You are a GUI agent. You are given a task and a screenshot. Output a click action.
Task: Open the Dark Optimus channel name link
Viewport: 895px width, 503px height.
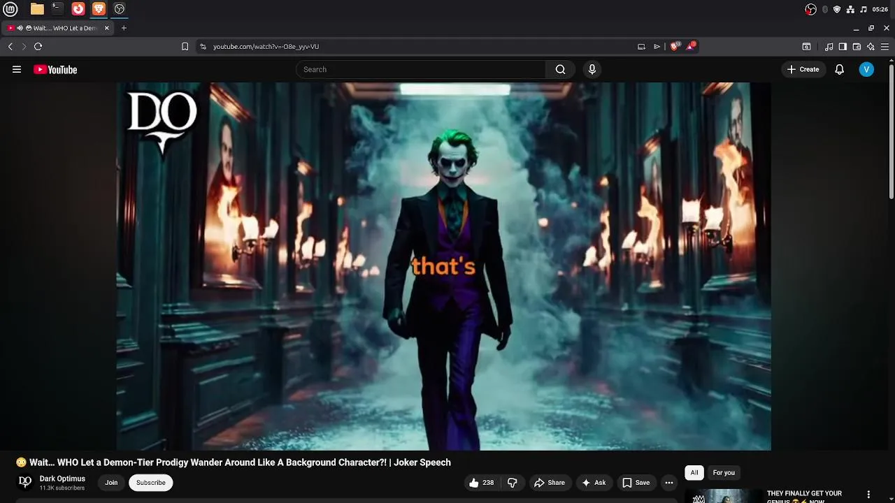click(62, 479)
